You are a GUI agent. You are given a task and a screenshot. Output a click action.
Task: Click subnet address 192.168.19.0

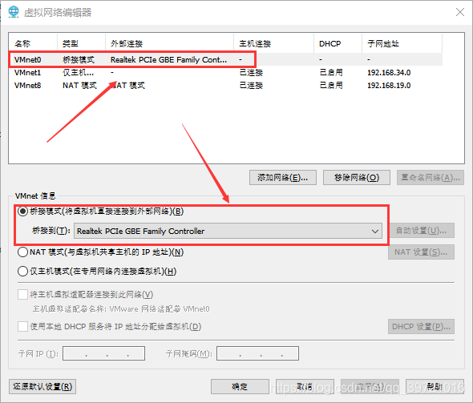[389, 86]
